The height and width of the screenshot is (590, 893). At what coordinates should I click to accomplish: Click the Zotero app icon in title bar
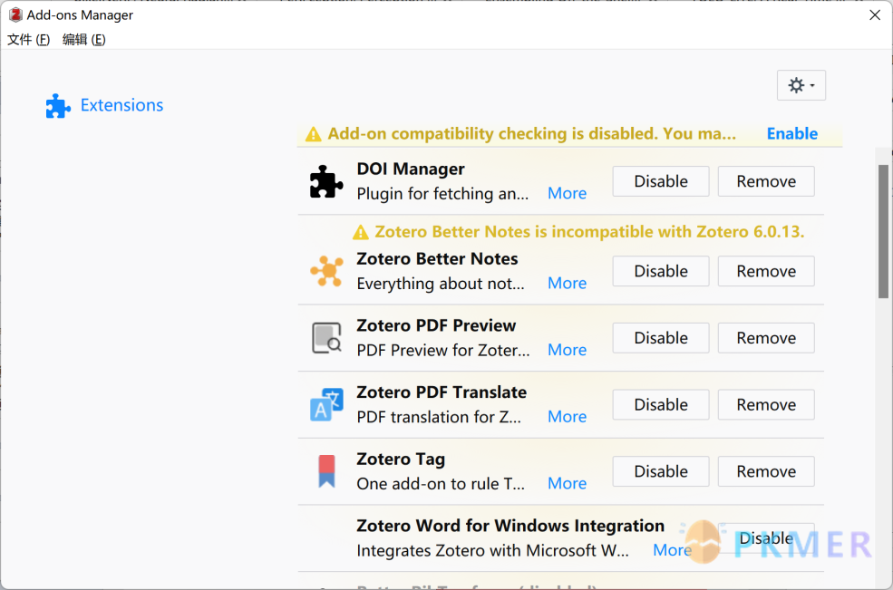pos(15,15)
